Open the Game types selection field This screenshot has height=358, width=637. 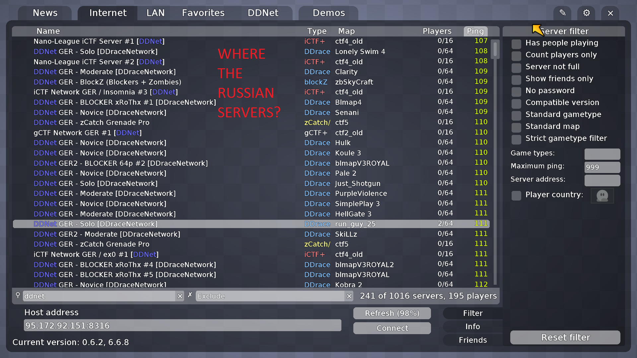pos(602,154)
